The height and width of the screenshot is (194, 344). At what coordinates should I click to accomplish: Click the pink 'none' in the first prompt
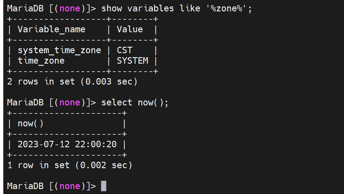point(70,8)
